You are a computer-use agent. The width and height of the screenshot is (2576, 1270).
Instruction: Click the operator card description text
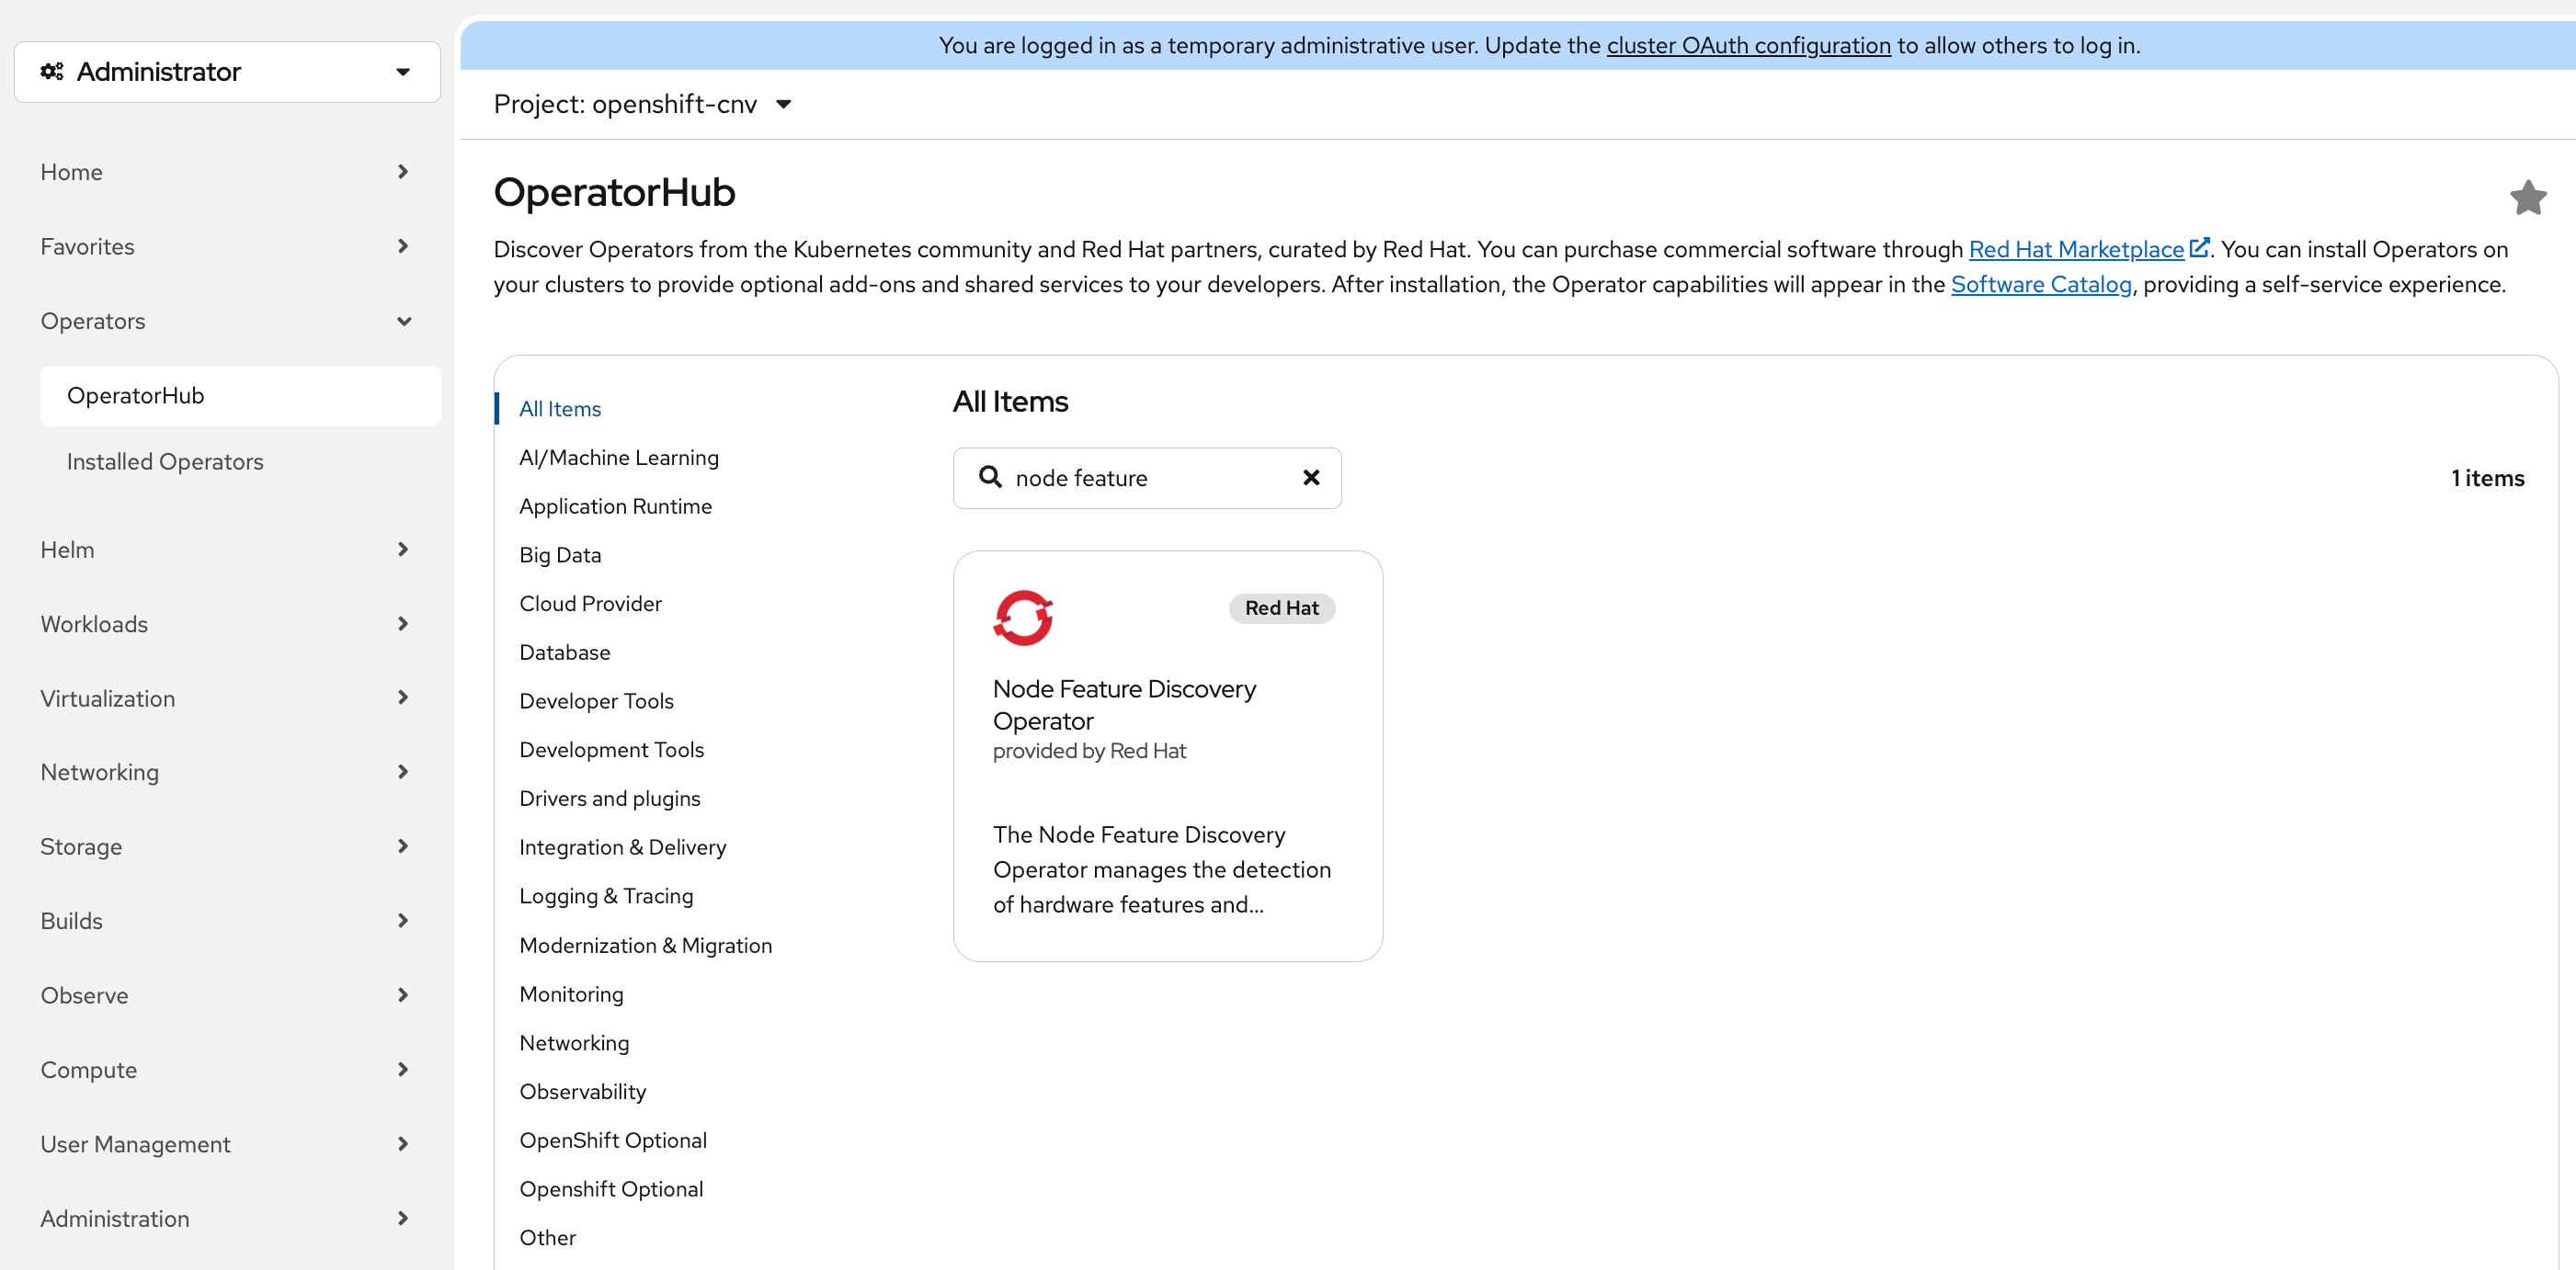point(1161,869)
